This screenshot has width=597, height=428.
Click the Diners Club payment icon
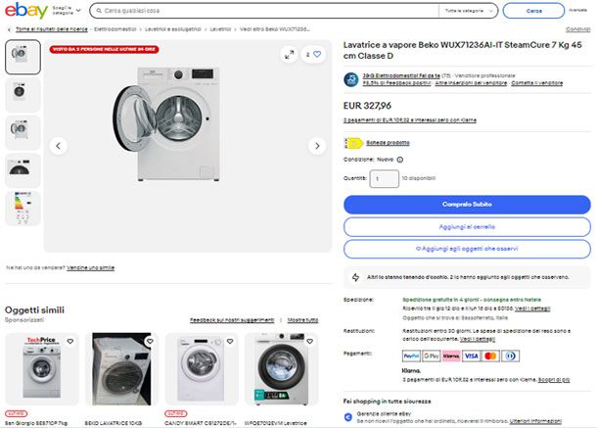[x=511, y=356]
